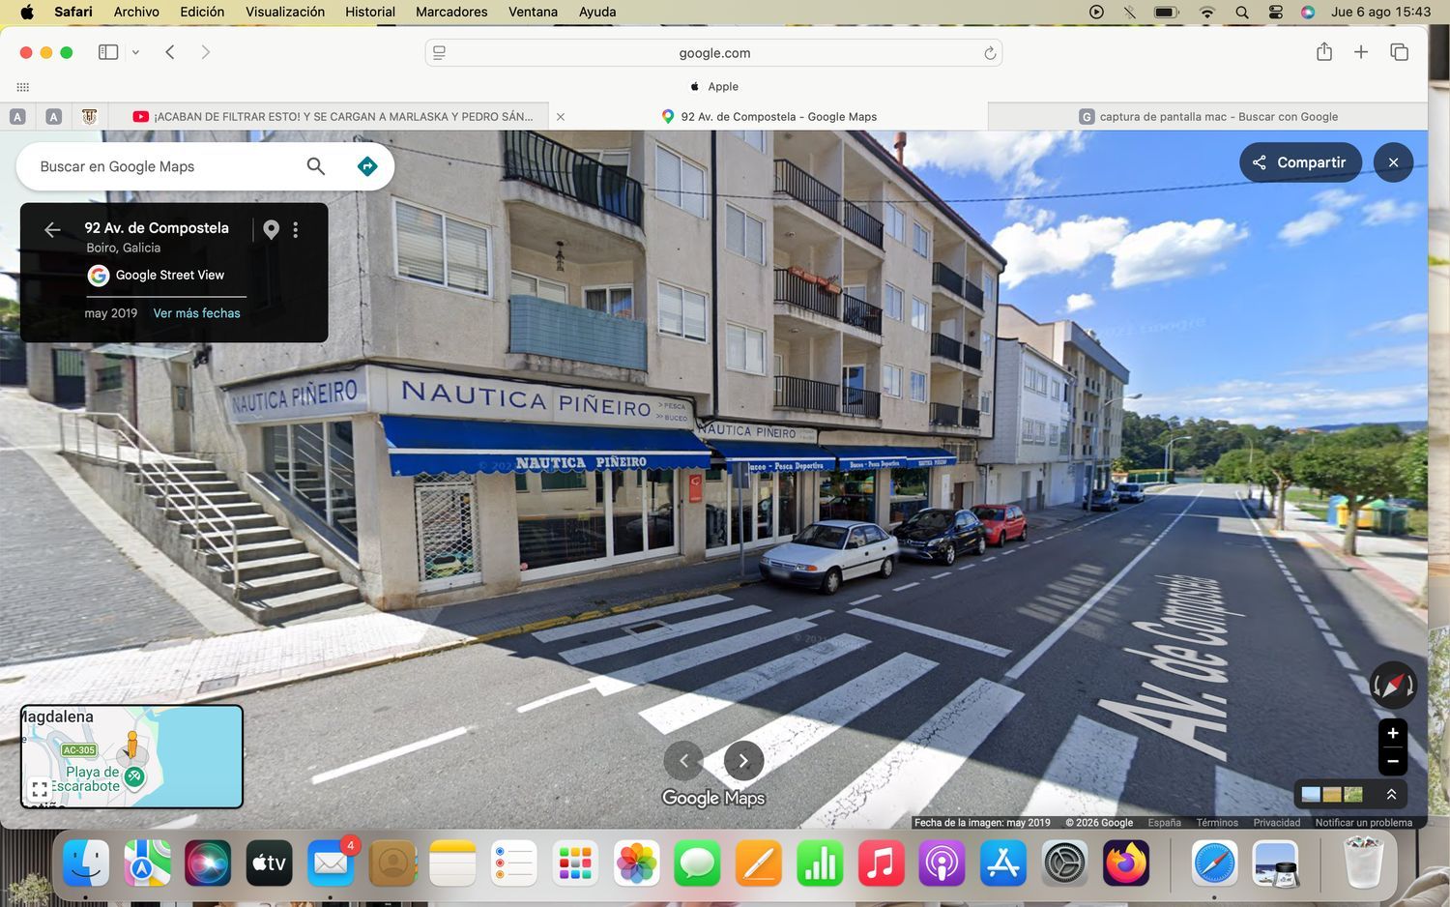Open the favorites grid icon
This screenshot has width=1450, height=907.
pyautogui.click(x=23, y=86)
